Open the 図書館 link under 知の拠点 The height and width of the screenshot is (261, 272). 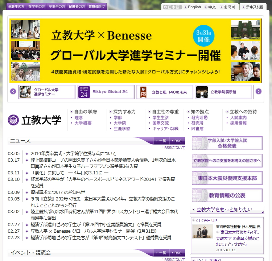[x=197, y=129]
